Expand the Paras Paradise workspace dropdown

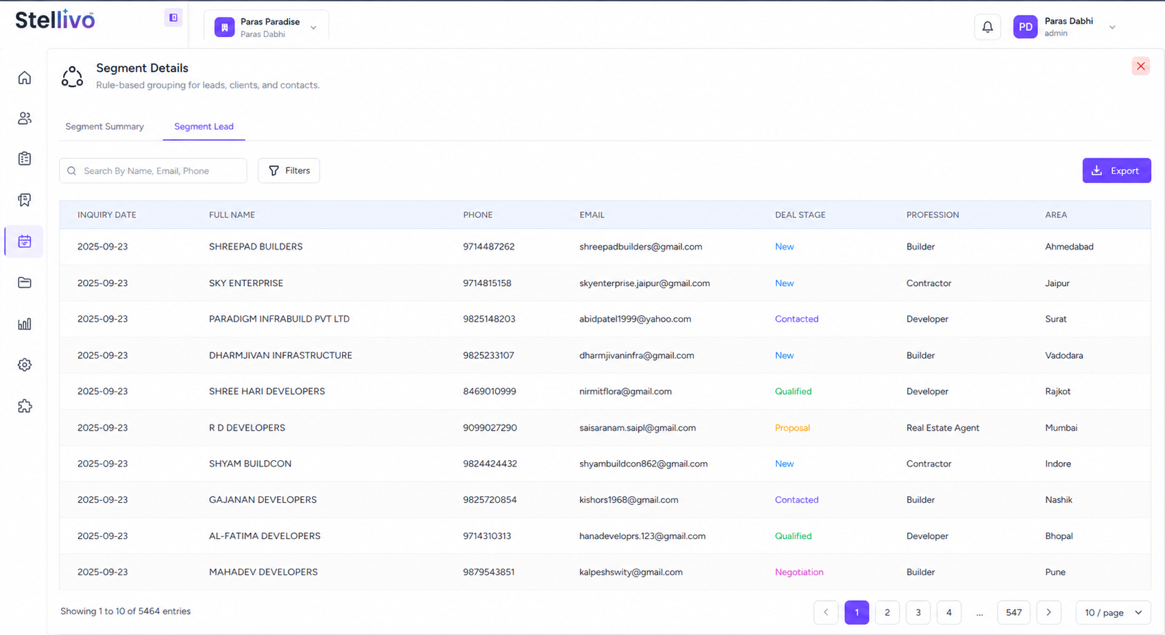pyautogui.click(x=313, y=27)
